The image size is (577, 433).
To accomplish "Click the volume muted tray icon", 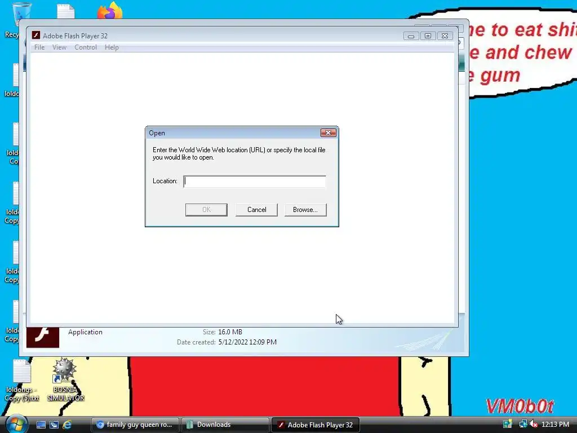I will (533, 424).
